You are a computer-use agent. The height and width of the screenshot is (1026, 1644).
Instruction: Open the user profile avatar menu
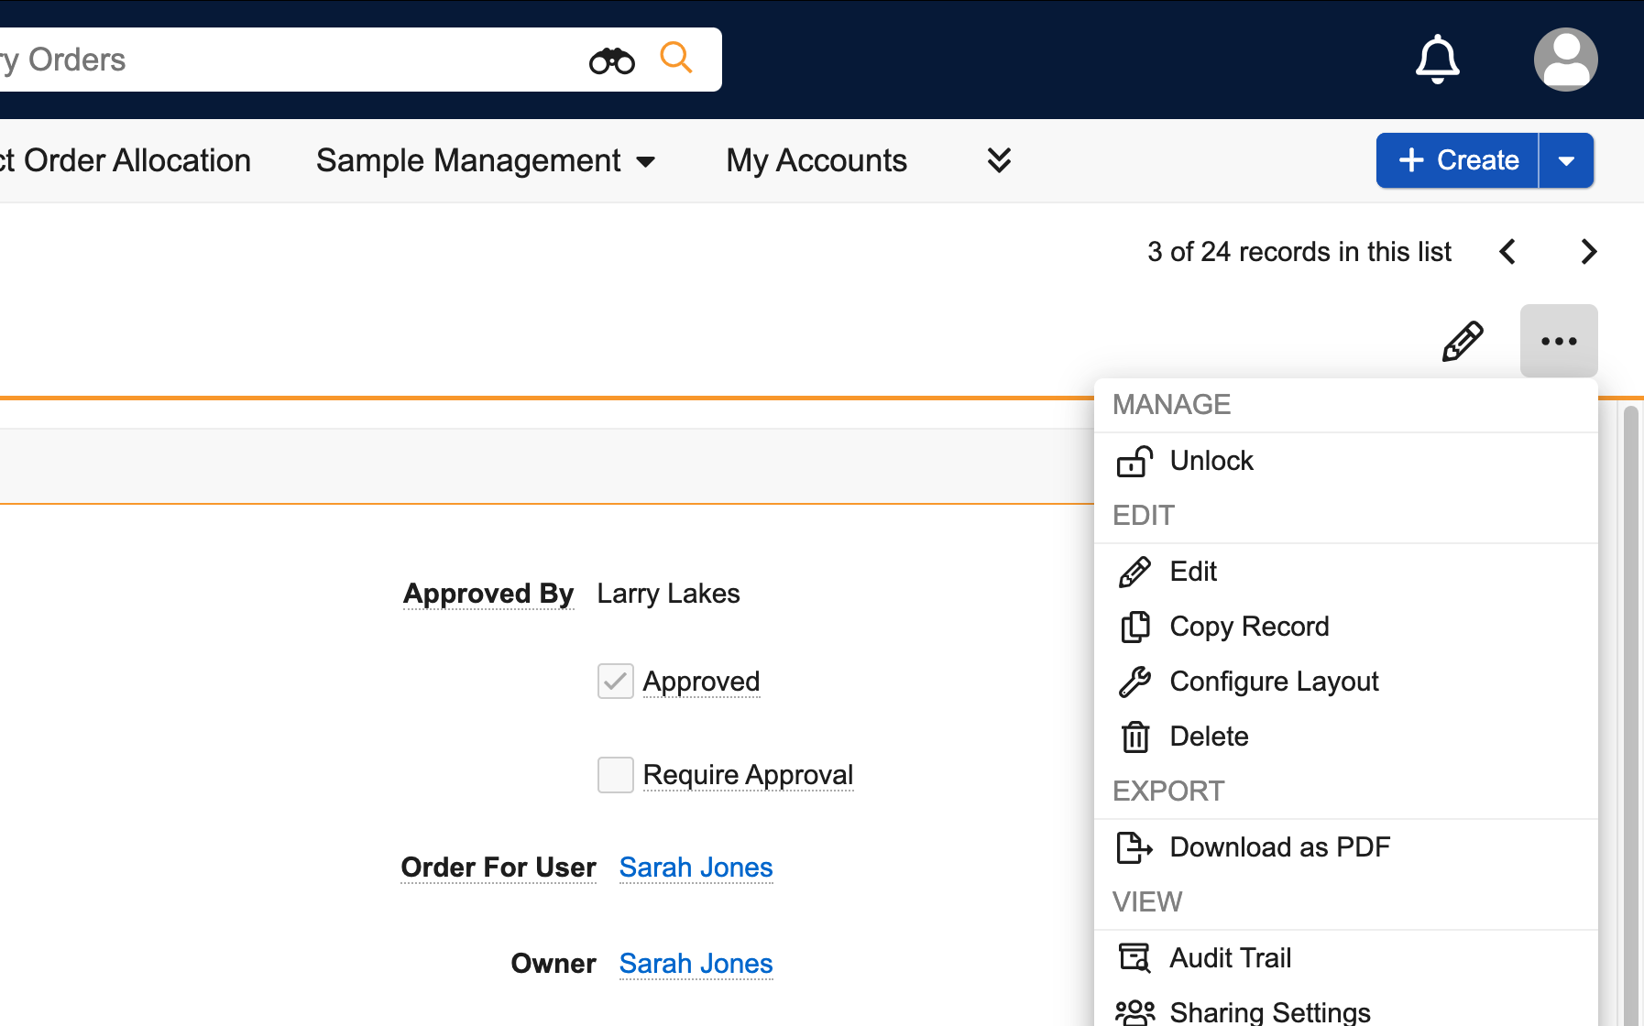click(x=1565, y=60)
